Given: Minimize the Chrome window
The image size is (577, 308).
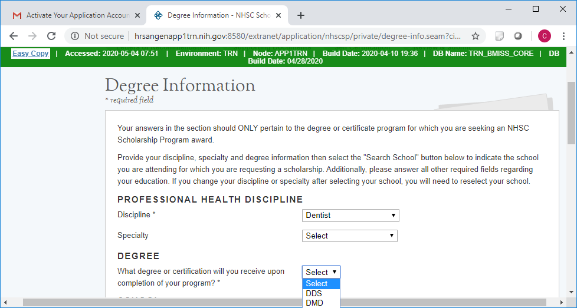Looking at the screenshot, I should 509,9.
